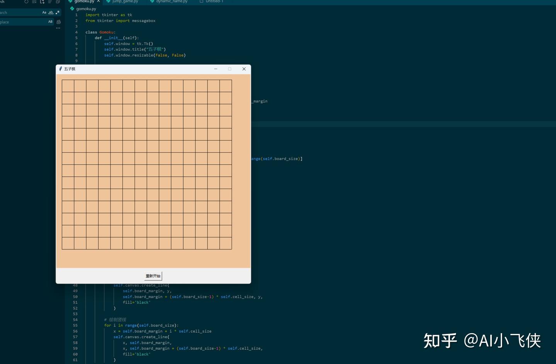Clear search results with the list icon
This screenshot has height=364, width=556.
tap(34, 2)
